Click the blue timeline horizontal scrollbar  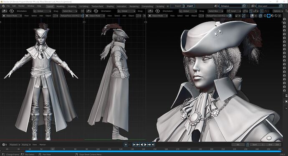click(x=153, y=151)
